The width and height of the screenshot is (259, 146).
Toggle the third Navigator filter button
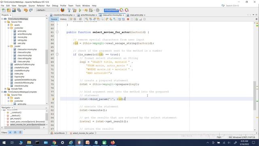click(20, 132)
